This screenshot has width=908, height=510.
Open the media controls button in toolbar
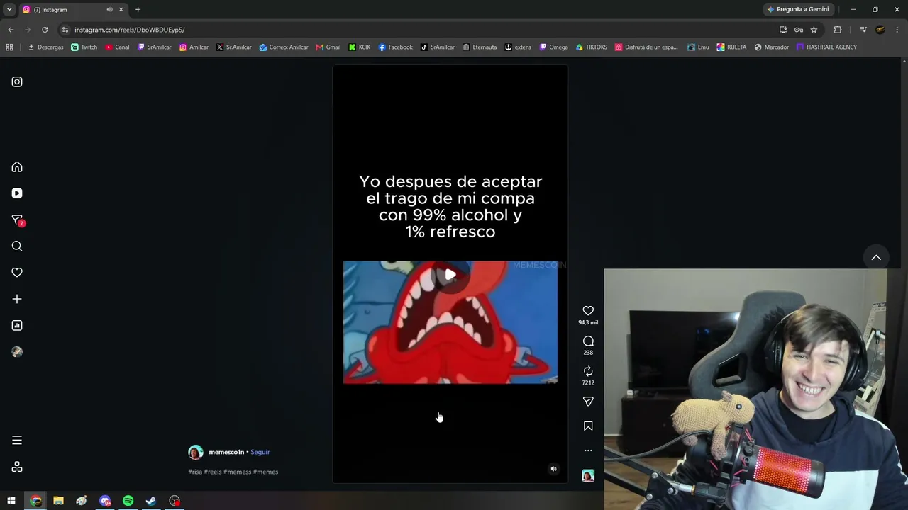863,30
